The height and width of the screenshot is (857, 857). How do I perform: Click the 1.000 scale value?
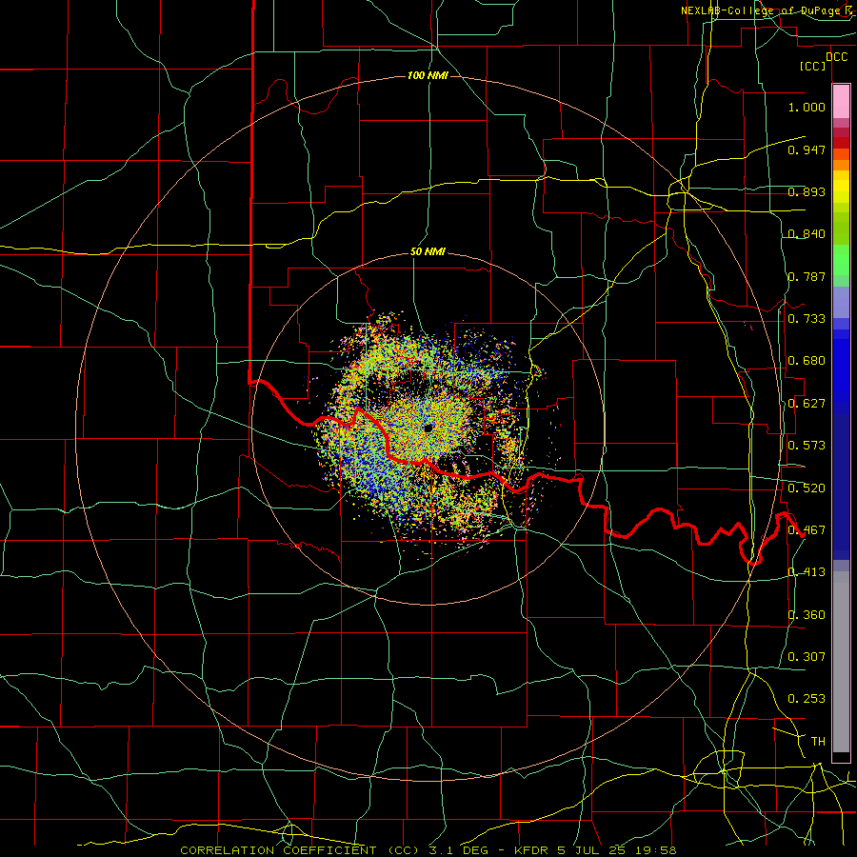coord(807,107)
